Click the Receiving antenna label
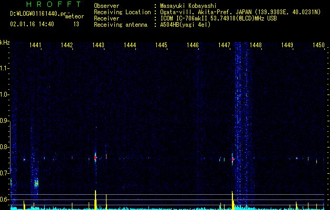This screenshot has width=330, height=210. (x=121, y=25)
